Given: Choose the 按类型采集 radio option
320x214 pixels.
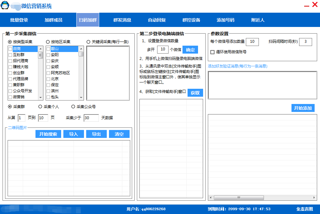Looking at the screenshot, I should pos(10,42).
